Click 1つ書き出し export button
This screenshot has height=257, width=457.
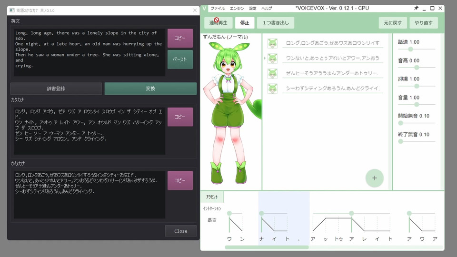click(276, 23)
